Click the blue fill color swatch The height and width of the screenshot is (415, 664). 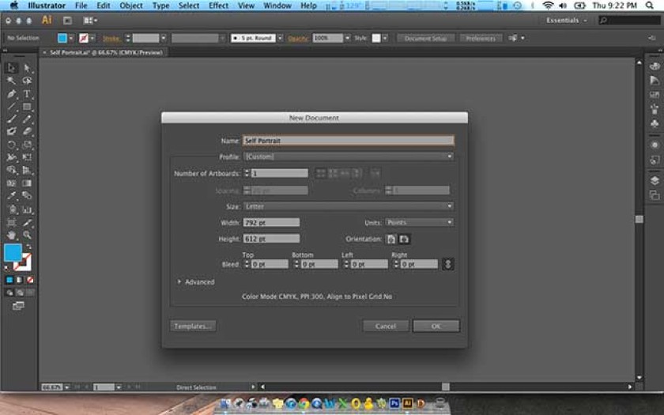[x=13, y=253]
